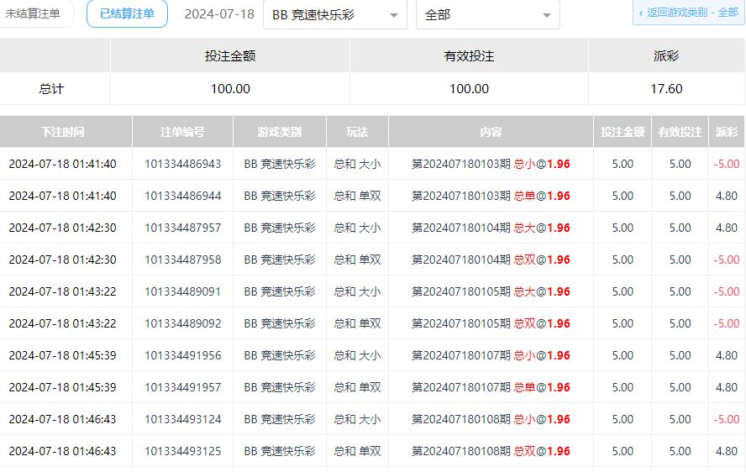Select the 已结算注单 tab
This screenshot has height=472, width=746.
[127, 14]
